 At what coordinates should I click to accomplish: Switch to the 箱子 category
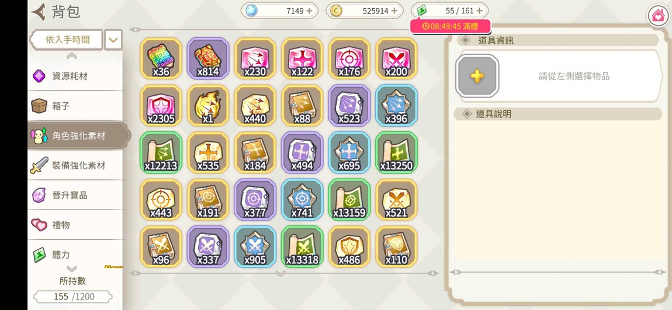(x=75, y=106)
